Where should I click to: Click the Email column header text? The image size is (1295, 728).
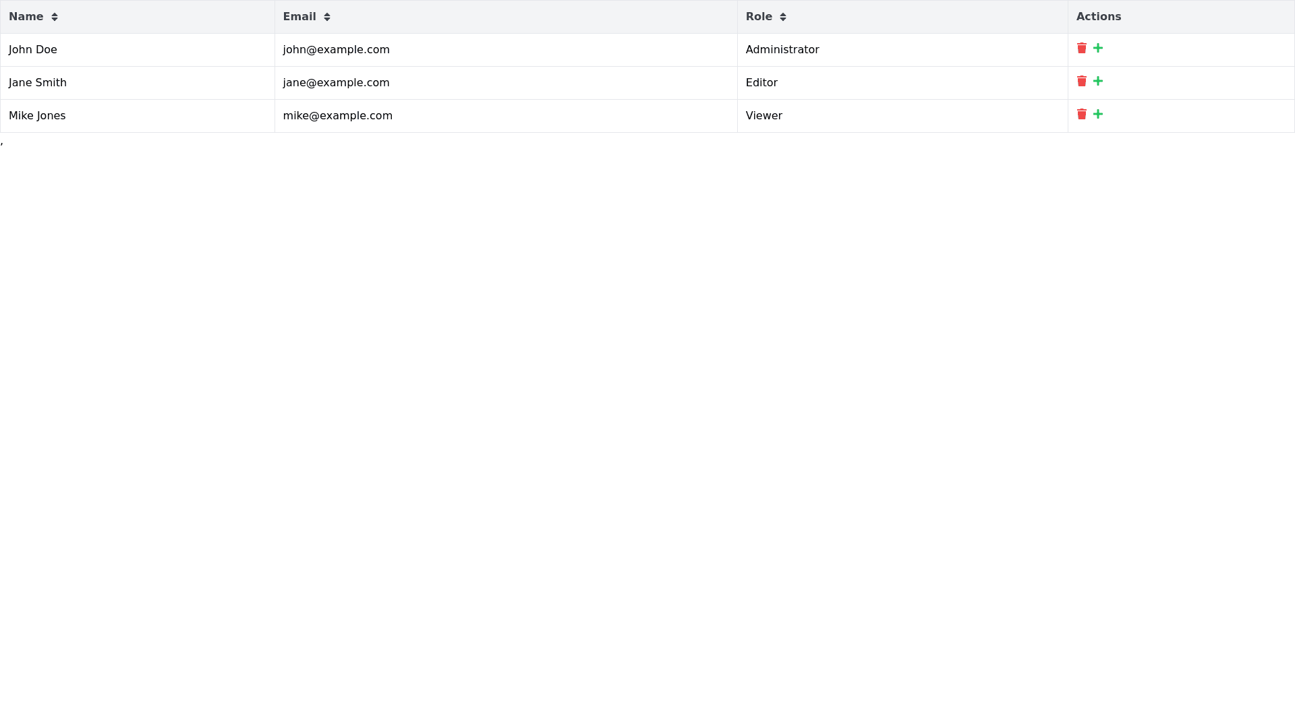point(299,17)
